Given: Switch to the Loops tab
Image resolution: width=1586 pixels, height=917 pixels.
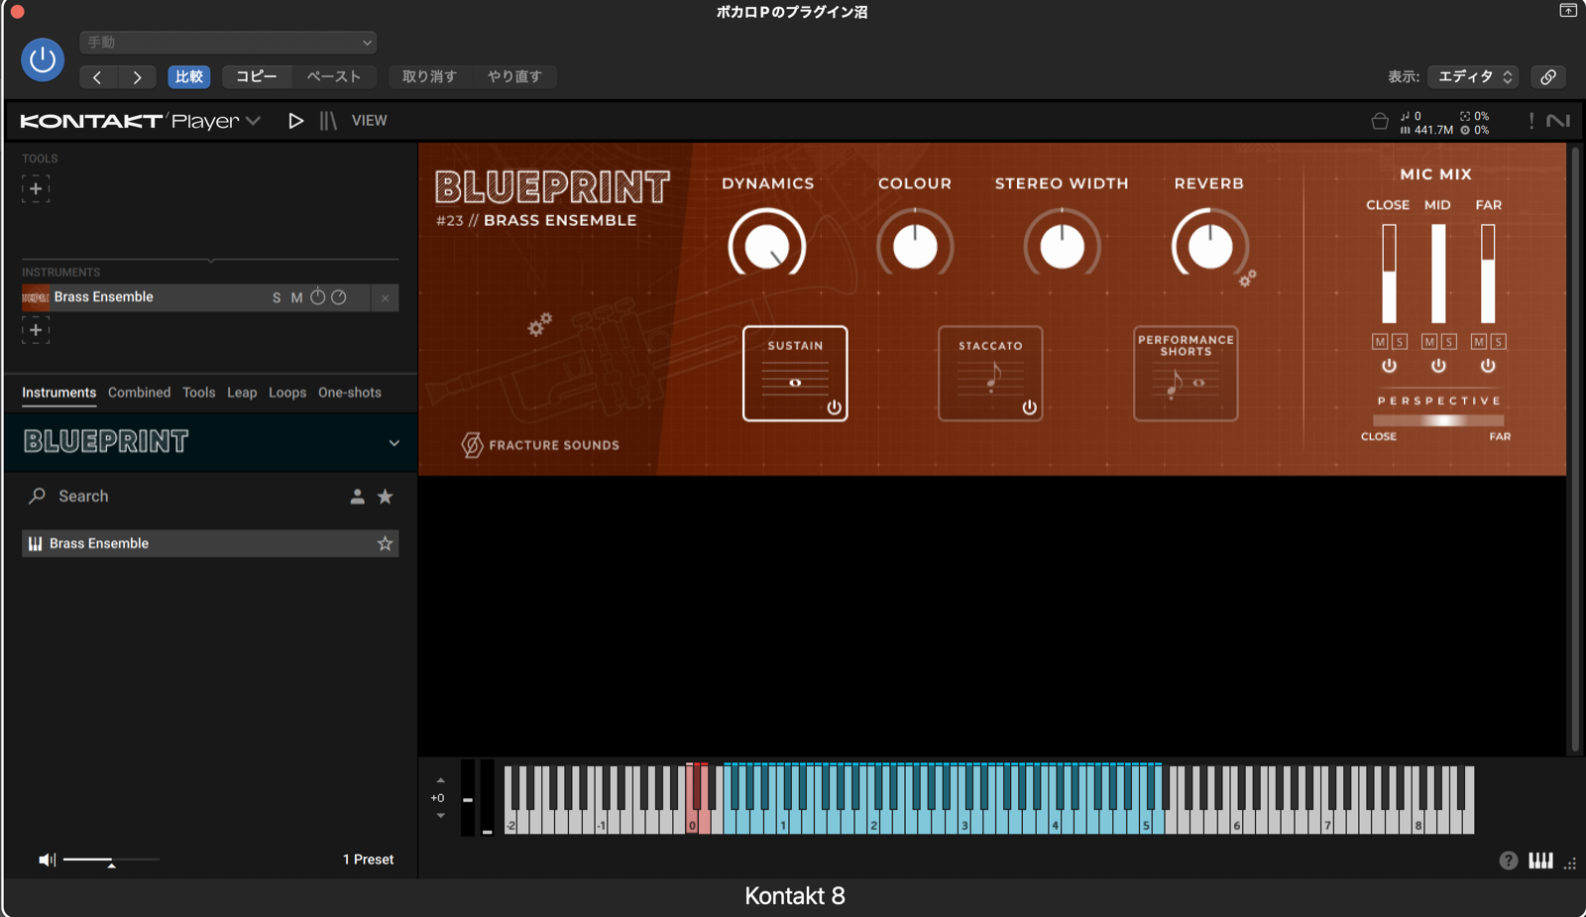Looking at the screenshot, I should point(287,393).
